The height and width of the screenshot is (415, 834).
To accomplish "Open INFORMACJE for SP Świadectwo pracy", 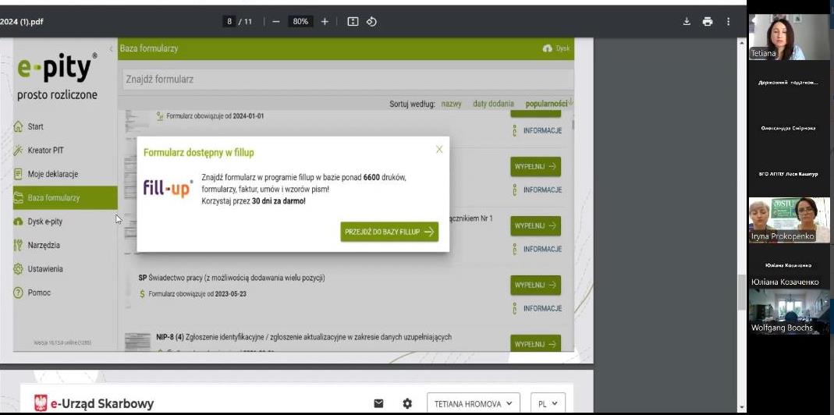I will pos(538,309).
